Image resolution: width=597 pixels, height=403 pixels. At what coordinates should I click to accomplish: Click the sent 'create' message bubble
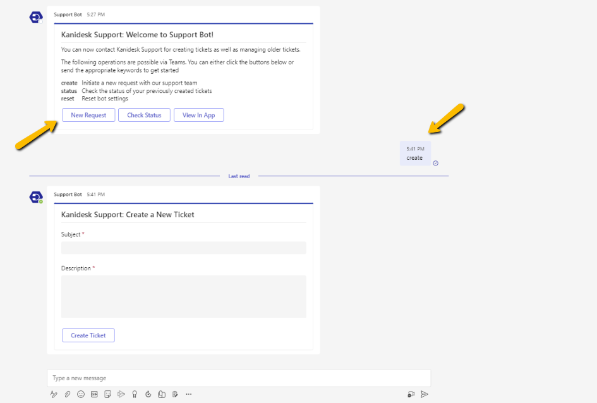[x=415, y=153]
